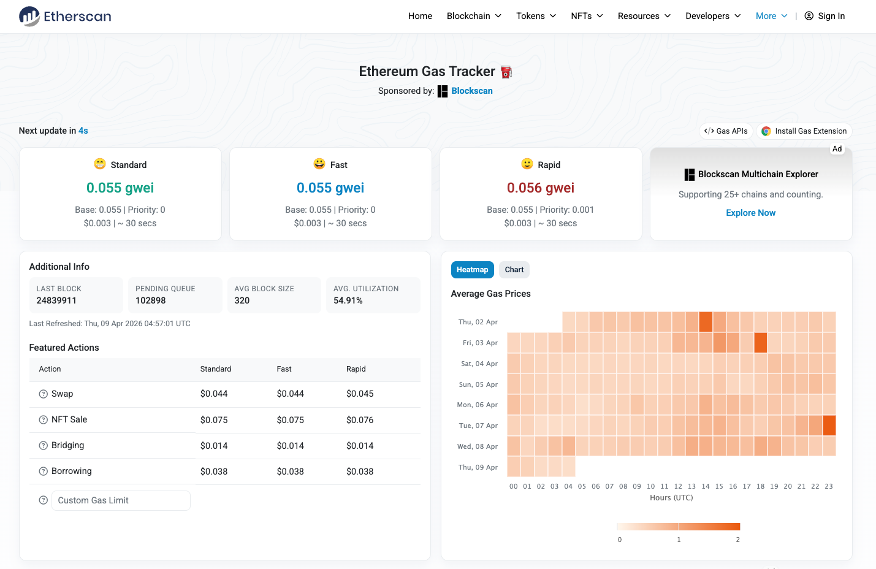The height and width of the screenshot is (569, 876).
Task: Click the help icon beside Swap
Action: pos(44,394)
